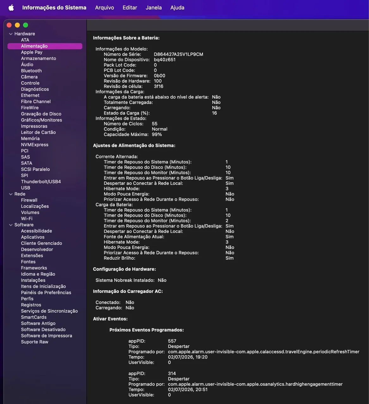Select SCSI Paralelo in the sidebar

click(x=35, y=169)
